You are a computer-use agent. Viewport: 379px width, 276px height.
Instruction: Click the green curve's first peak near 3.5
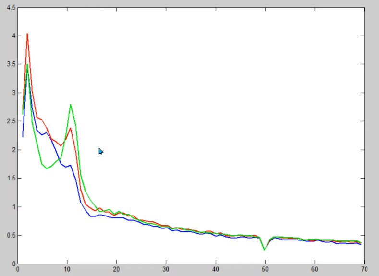point(27,65)
